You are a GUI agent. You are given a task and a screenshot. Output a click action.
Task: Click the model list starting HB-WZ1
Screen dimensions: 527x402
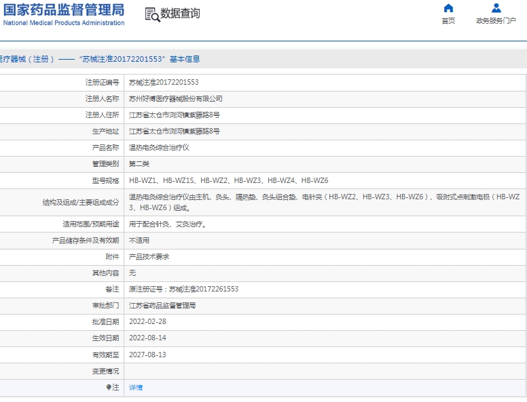[229, 180]
